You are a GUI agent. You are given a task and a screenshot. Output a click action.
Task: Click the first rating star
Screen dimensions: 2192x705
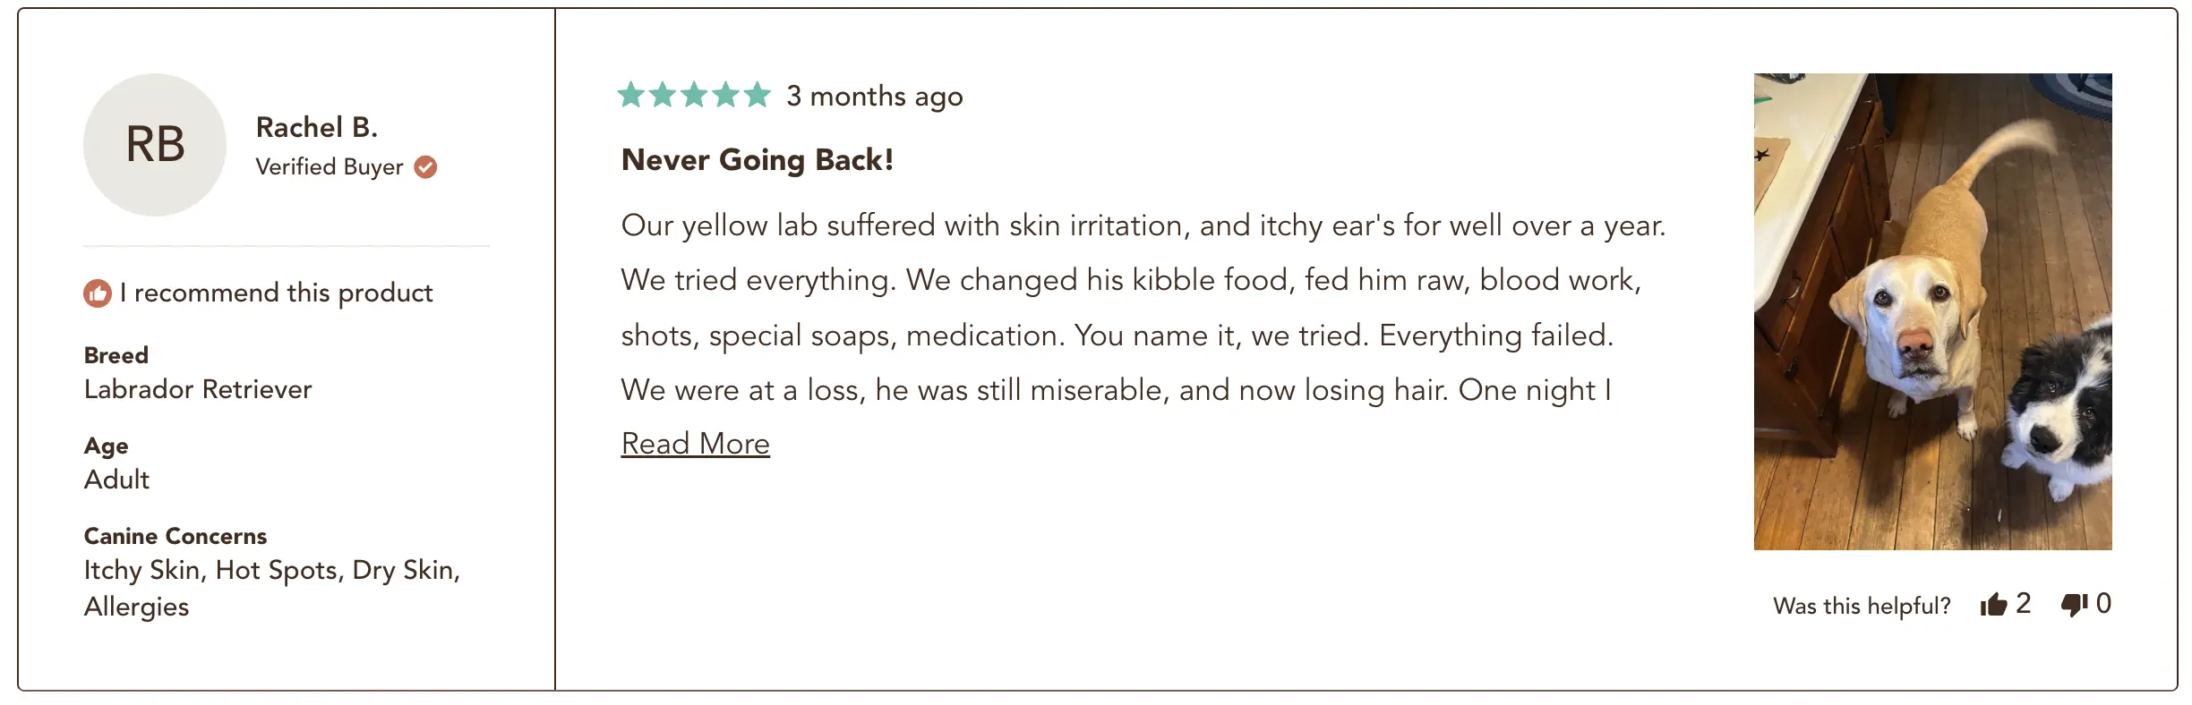pyautogui.click(x=631, y=95)
